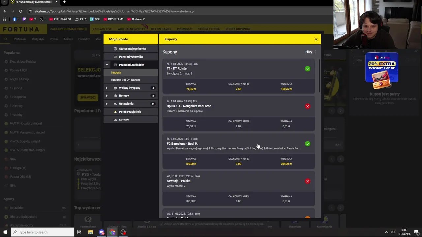Image resolution: width=422 pixels, height=237 pixels.
Task: Switch to Zakłady Live tab
Action: pyautogui.click(x=102, y=29)
